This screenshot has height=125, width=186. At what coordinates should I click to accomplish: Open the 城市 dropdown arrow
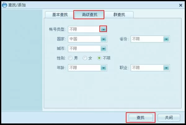tap(104, 48)
